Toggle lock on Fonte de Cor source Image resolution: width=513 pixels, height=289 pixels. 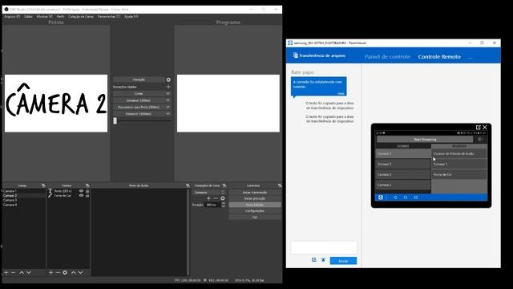pyautogui.click(x=87, y=196)
